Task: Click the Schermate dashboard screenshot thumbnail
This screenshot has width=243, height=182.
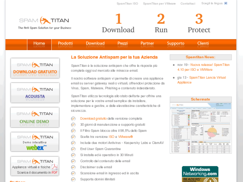Action: coord(201,128)
